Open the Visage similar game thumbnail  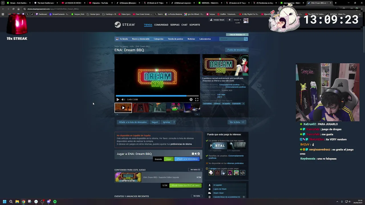[x=237, y=145]
